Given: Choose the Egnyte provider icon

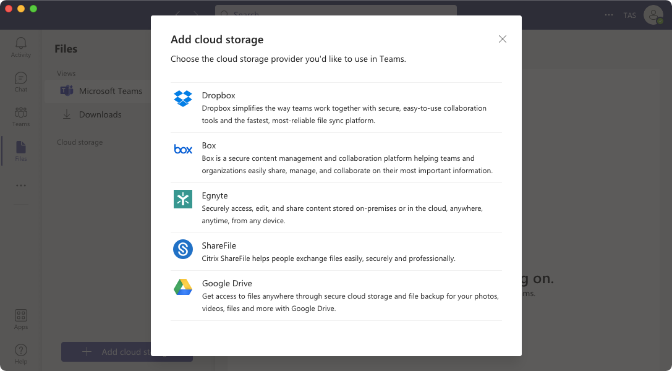Looking at the screenshot, I should click(x=183, y=199).
